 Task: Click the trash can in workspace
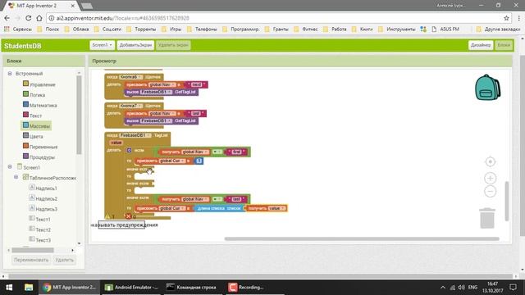487,219
